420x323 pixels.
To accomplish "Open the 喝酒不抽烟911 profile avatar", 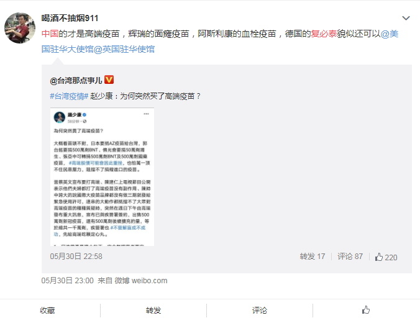I will (x=20, y=27).
